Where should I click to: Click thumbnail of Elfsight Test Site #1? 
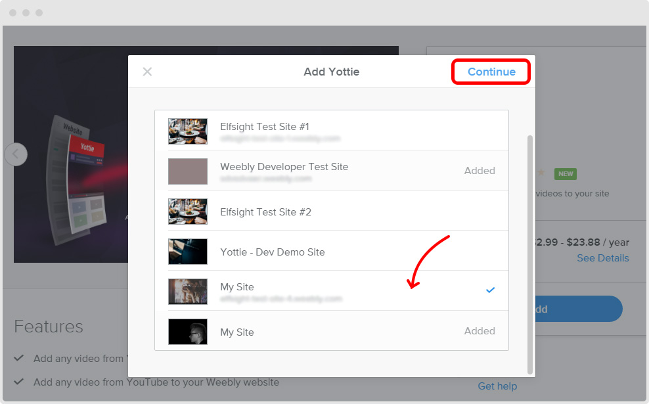click(x=187, y=131)
